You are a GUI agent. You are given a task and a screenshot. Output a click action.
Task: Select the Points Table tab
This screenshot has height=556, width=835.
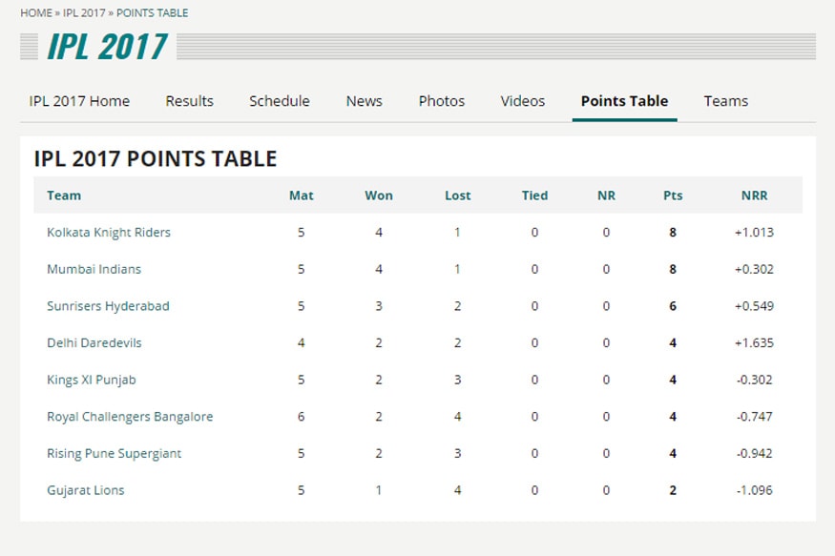(x=624, y=101)
